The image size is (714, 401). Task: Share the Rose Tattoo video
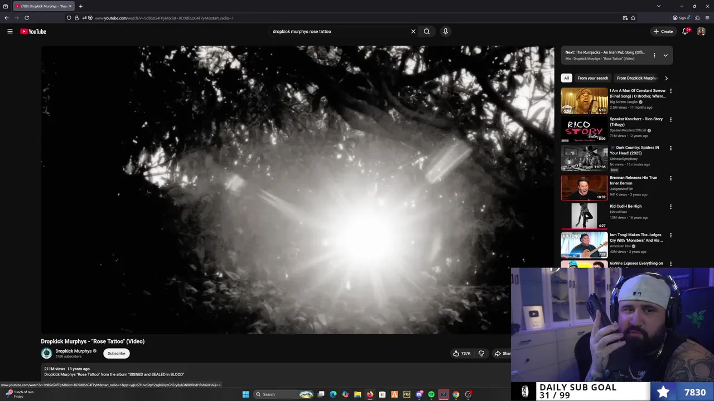pos(501,353)
